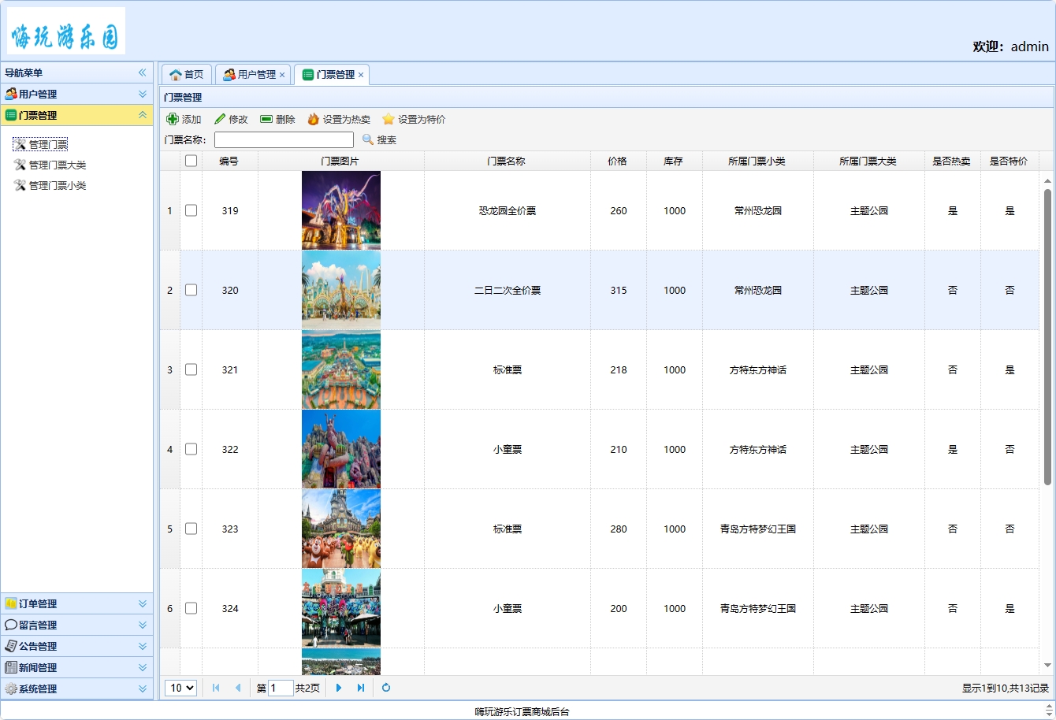Open the page size dropdown showing 10
The image size is (1056, 720).
(180, 687)
